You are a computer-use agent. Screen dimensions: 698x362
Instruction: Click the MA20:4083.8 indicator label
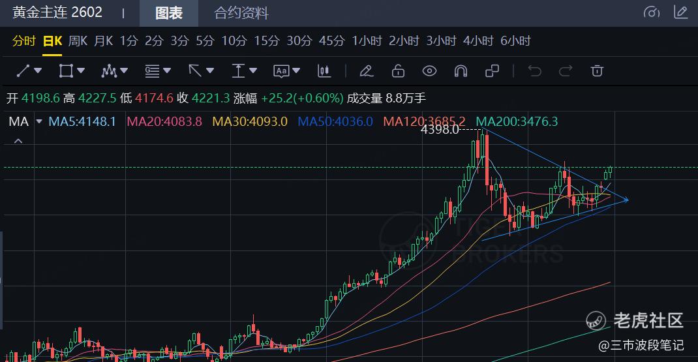164,121
